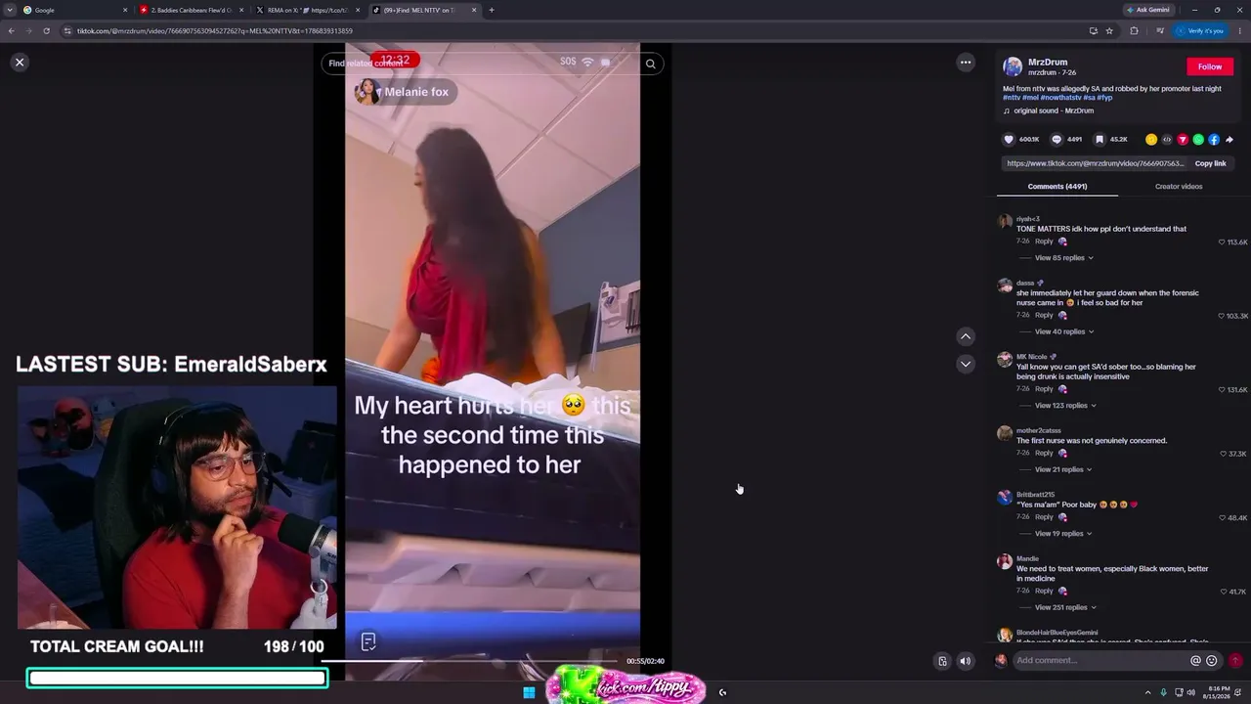
Task: Open the Windows Start menu
Action: tap(529, 692)
